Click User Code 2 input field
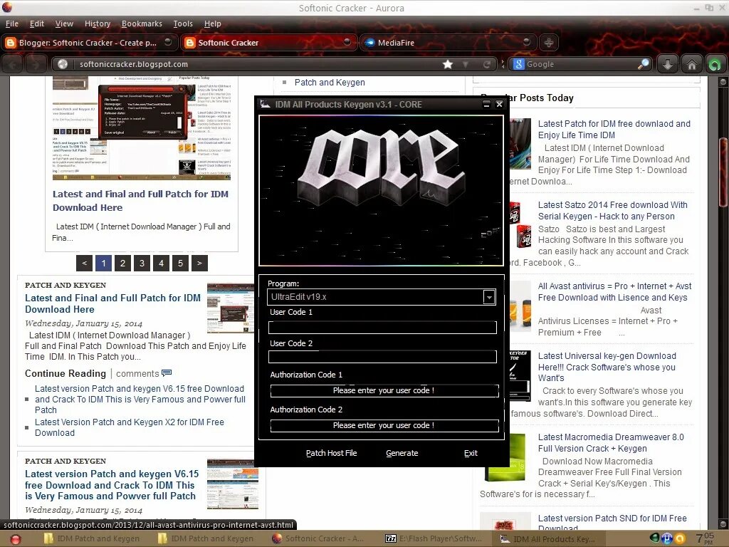Image resolution: width=729 pixels, height=547 pixels. pos(382,357)
